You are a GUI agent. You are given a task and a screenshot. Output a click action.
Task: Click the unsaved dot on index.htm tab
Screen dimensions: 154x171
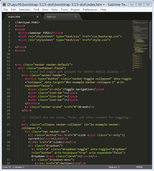tap(37, 17)
